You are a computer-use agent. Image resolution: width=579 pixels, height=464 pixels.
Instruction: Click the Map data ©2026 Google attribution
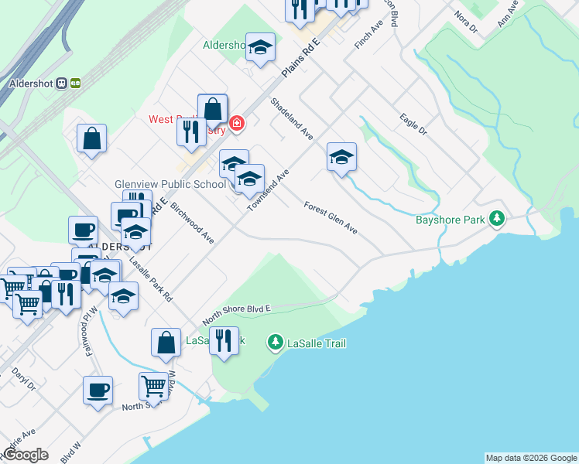tap(531, 458)
